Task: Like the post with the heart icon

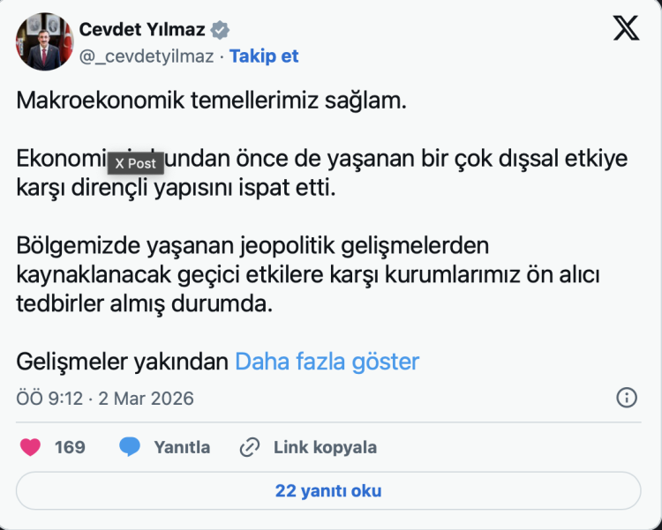Action: tap(30, 447)
